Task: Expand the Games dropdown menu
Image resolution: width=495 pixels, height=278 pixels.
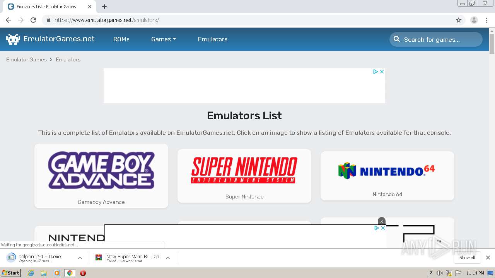Action: pyautogui.click(x=164, y=39)
